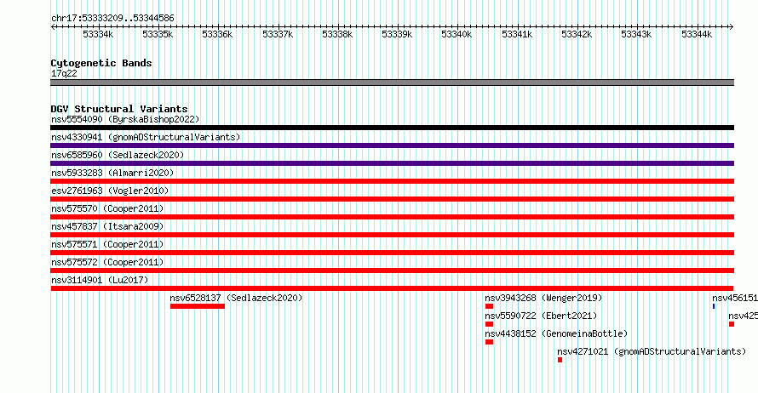758x393 pixels.
Task: Select the purple nsv6585960 variant bar
Action: (x=392, y=163)
